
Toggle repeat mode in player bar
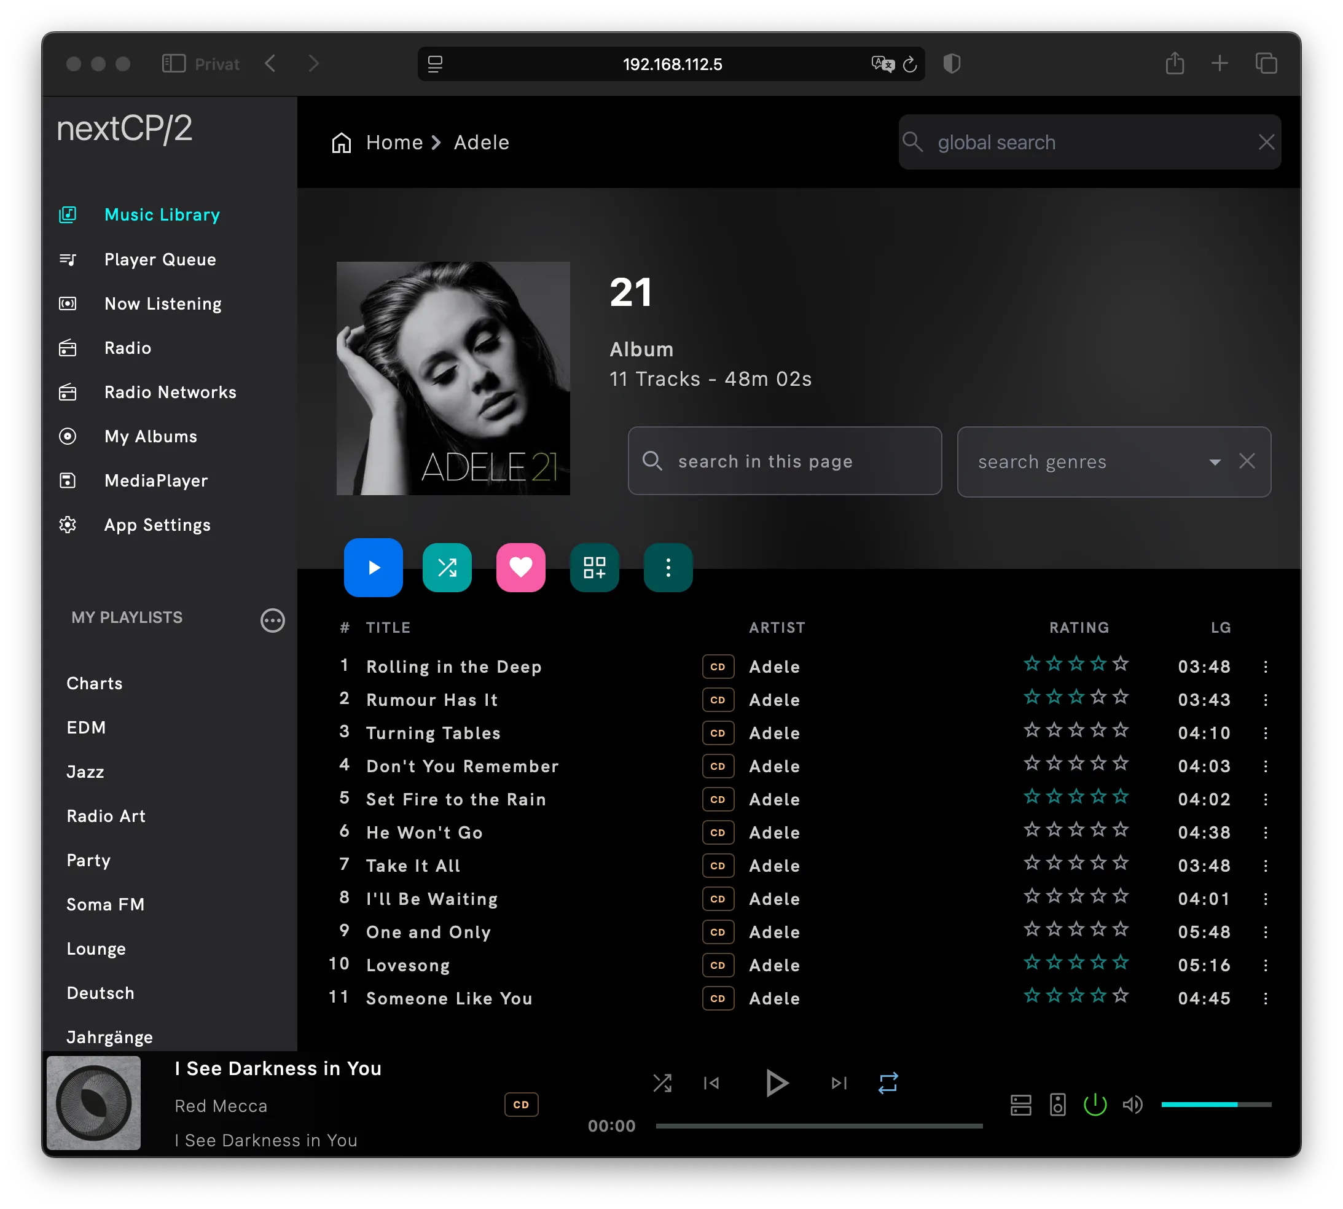tap(888, 1083)
